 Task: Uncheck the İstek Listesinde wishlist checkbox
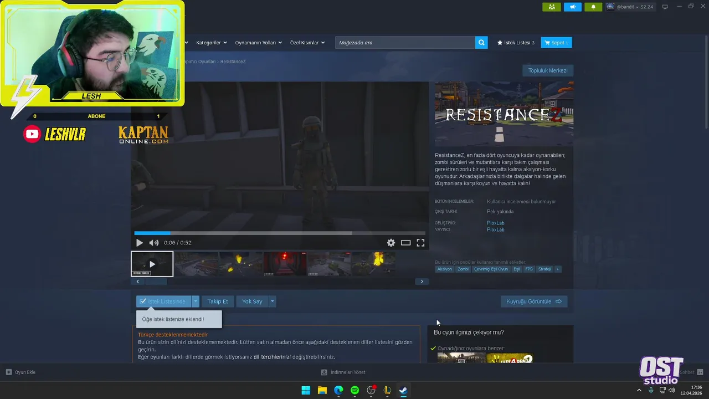(143, 301)
